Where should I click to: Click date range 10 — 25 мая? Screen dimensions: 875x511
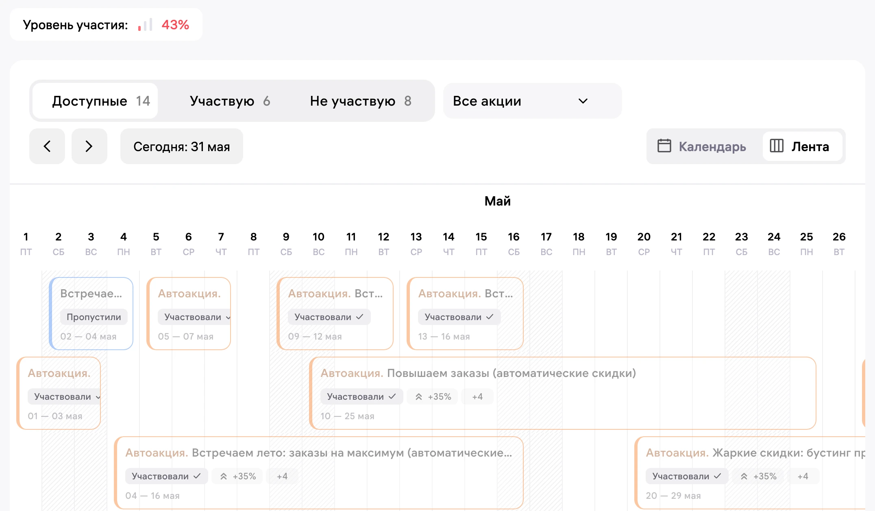pyautogui.click(x=348, y=416)
